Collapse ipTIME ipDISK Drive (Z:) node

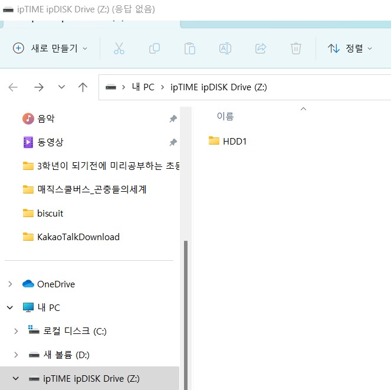click(x=16, y=378)
